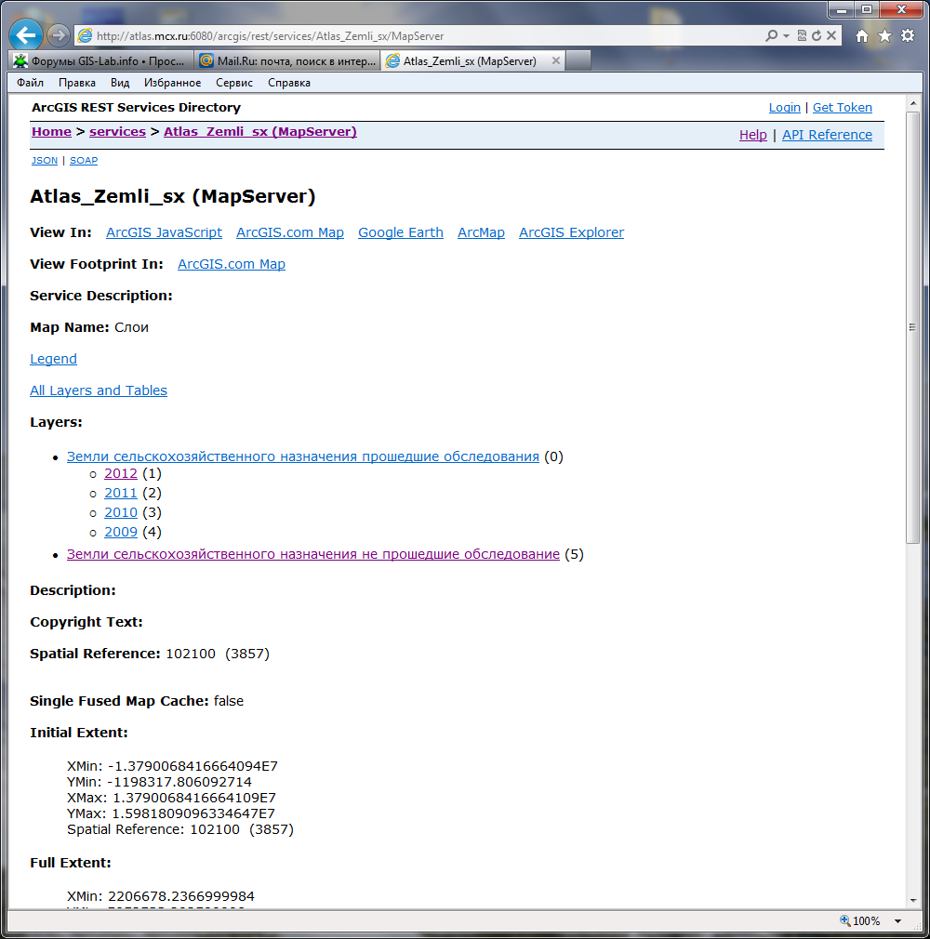
Task: View in ArcGIS Explorer
Action: coord(571,232)
